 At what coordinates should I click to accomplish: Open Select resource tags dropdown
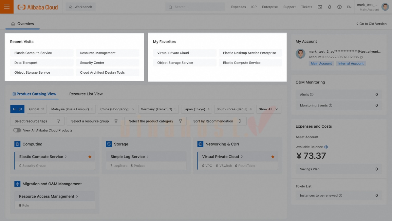(37, 121)
